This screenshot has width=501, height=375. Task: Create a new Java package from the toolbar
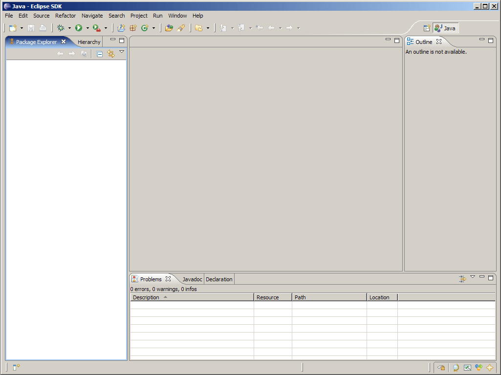(133, 28)
